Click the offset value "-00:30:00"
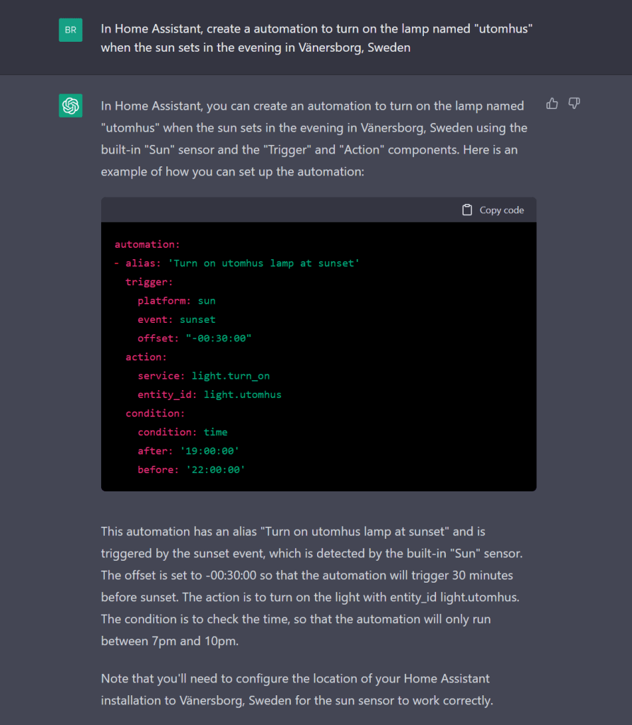The width and height of the screenshot is (632, 725). click(x=219, y=338)
